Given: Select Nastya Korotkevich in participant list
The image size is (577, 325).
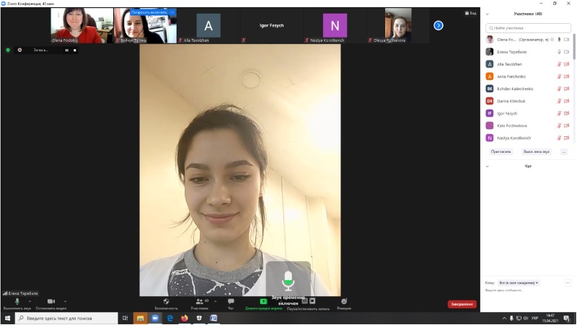Looking at the screenshot, I should pyautogui.click(x=528, y=138).
